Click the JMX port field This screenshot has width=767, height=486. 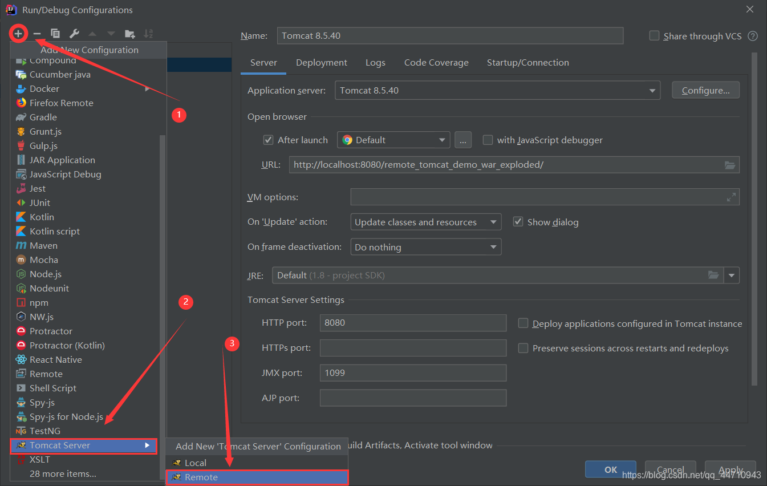tap(413, 372)
